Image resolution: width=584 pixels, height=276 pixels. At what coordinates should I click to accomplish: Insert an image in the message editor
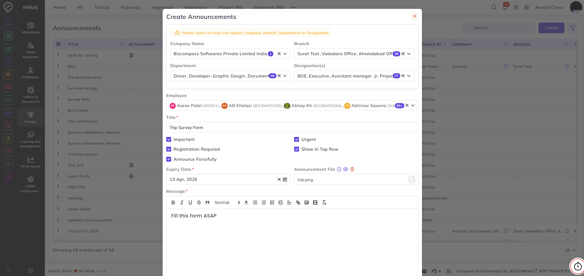[307, 203]
